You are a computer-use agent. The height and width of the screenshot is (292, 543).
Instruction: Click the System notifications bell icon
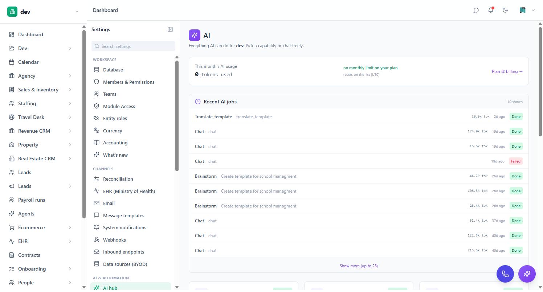pyautogui.click(x=97, y=227)
